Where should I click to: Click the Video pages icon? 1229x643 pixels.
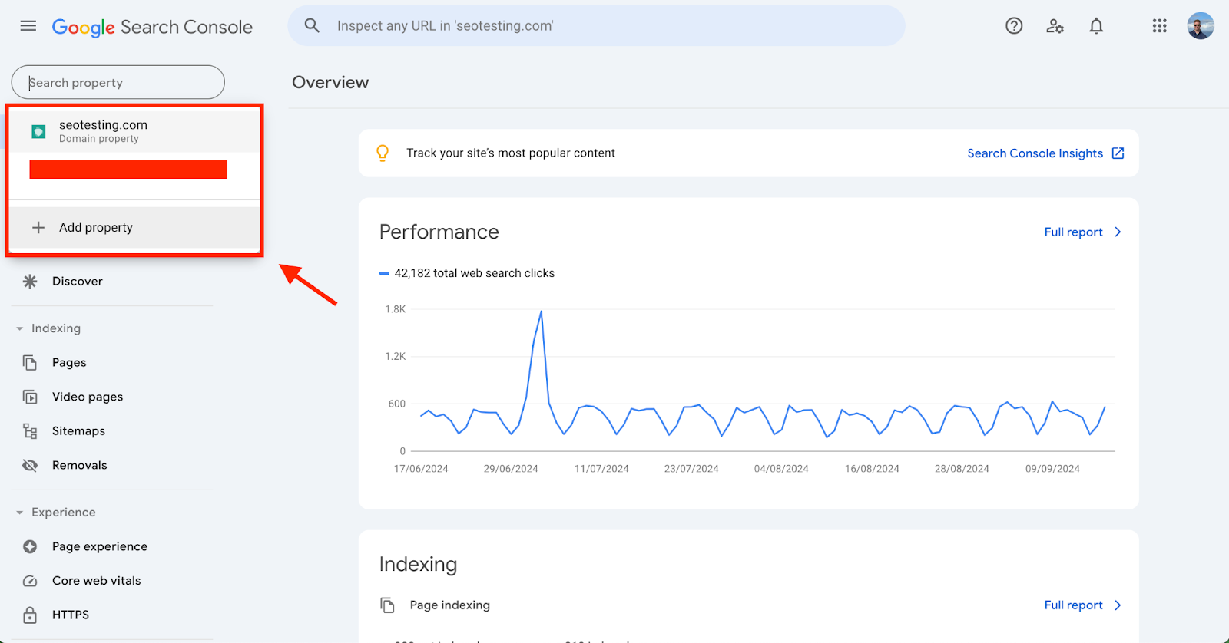click(x=30, y=397)
